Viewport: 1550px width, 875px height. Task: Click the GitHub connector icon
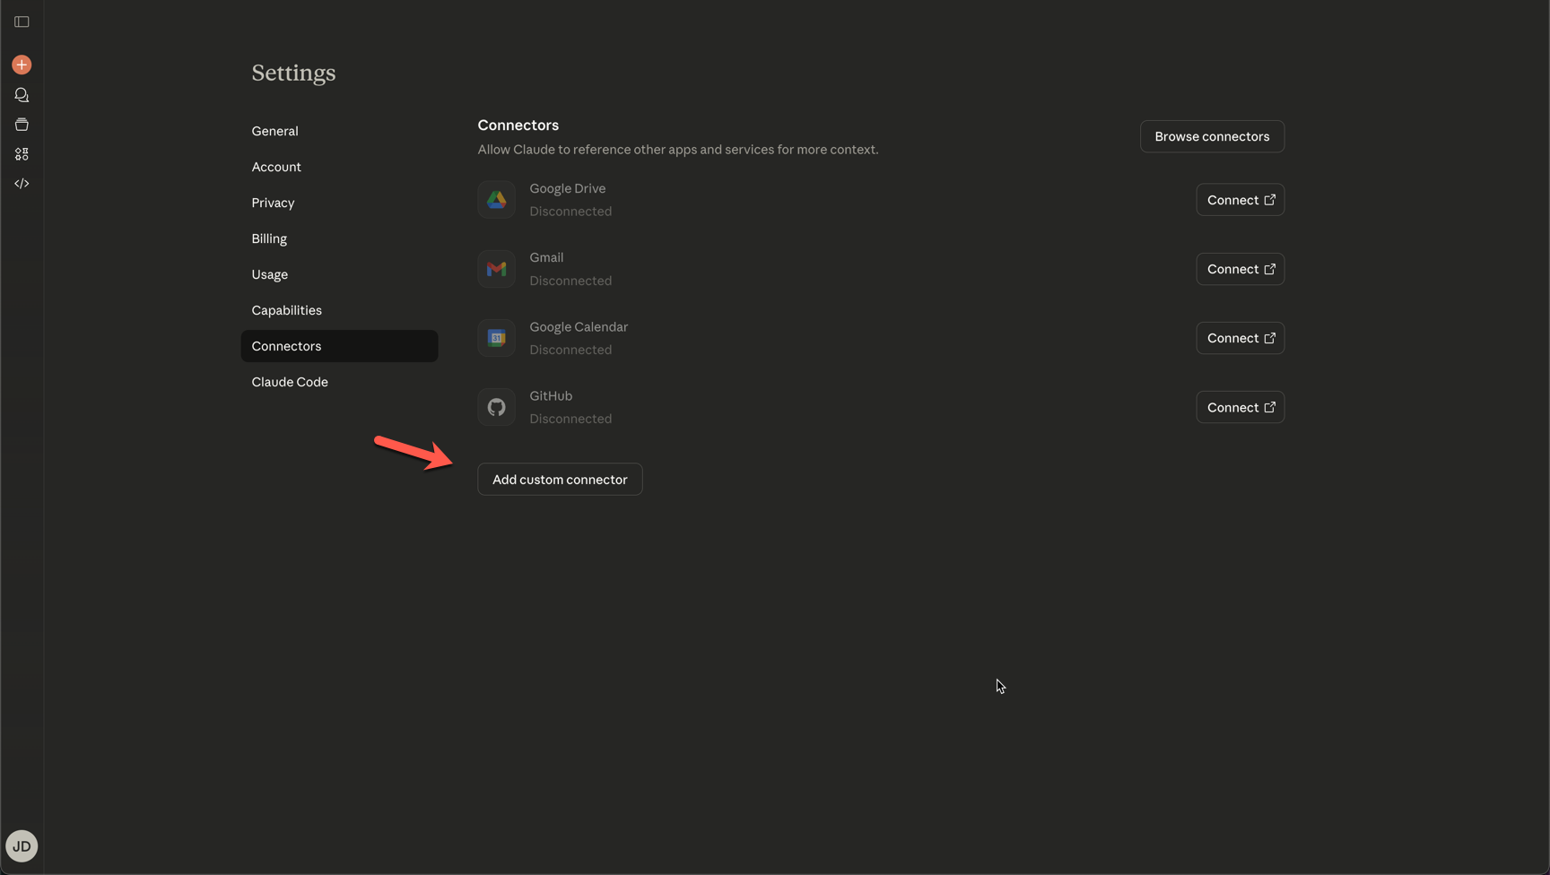496,407
